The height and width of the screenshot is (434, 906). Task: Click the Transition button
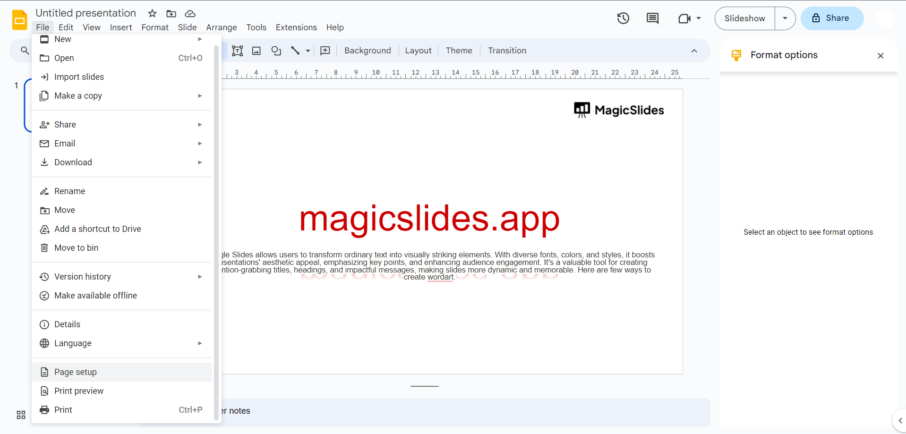pos(507,51)
